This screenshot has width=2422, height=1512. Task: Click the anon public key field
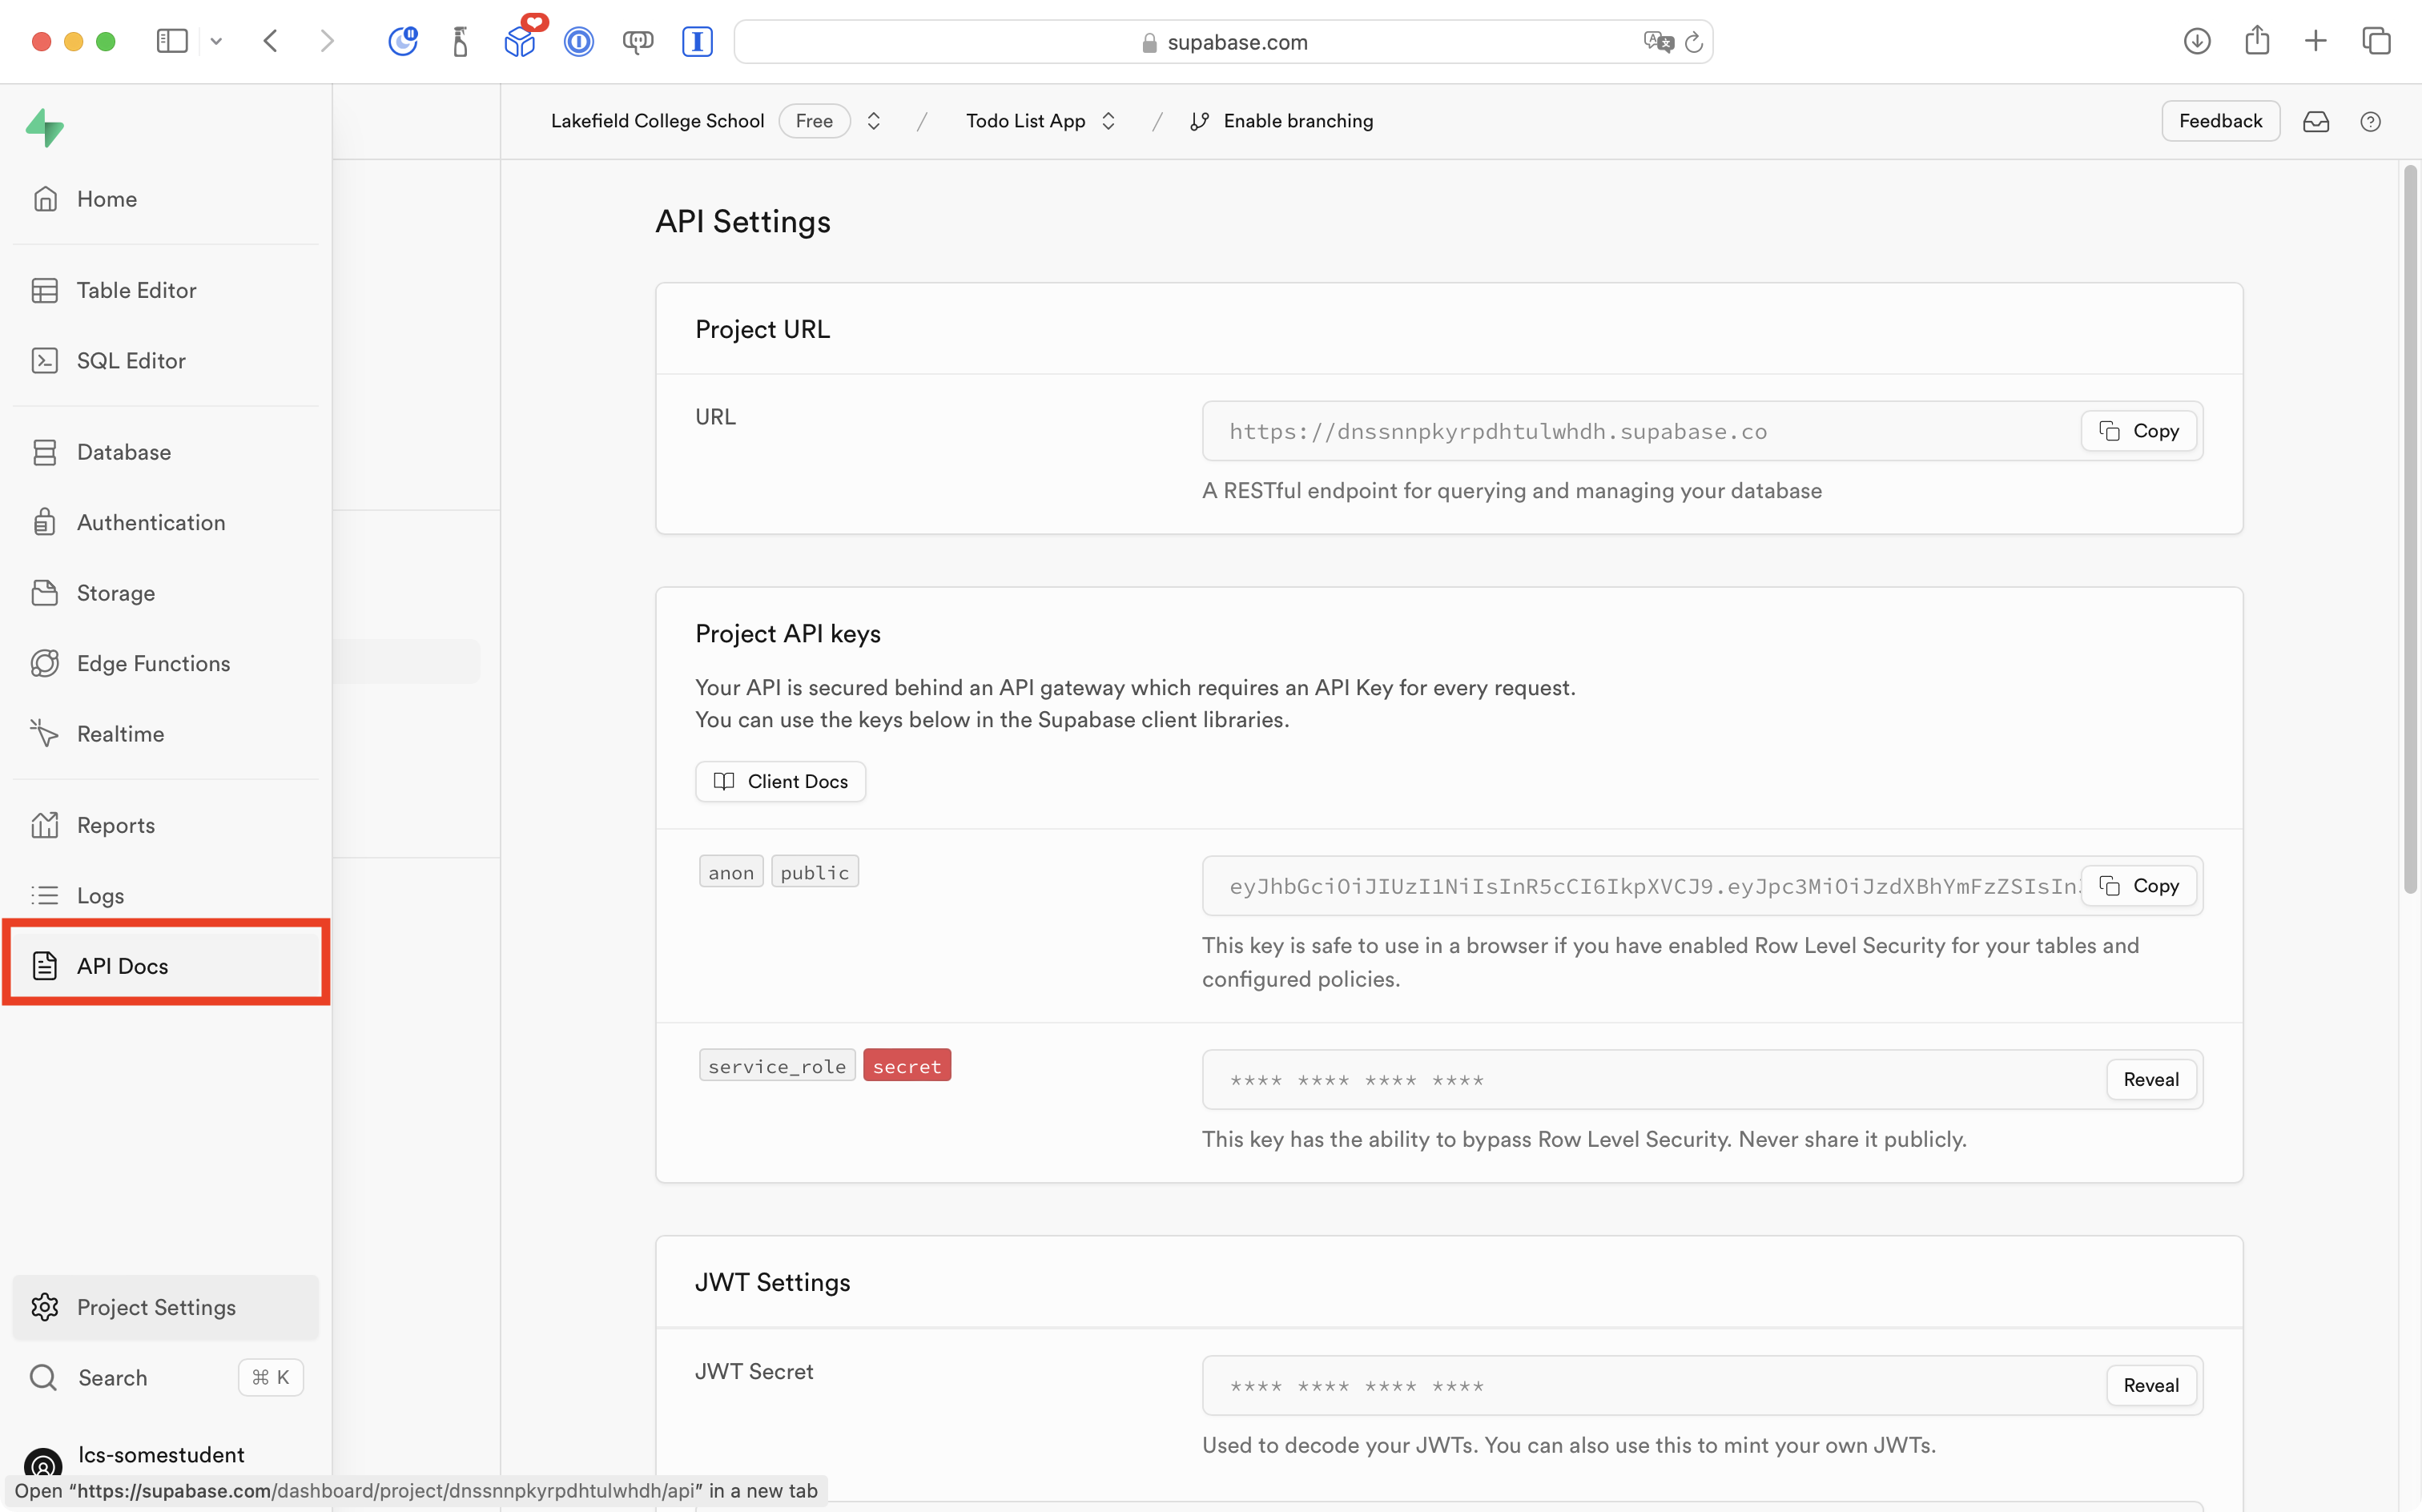click(1640, 886)
